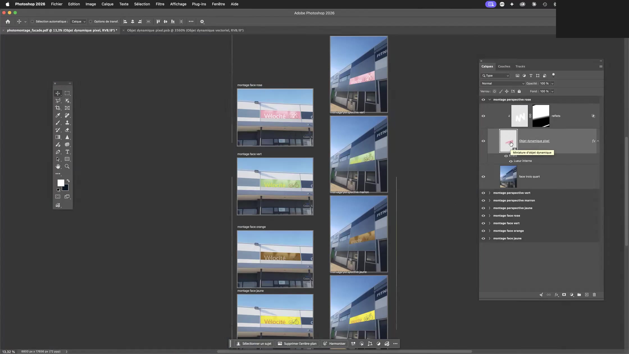Expand the montage perspective marron group
The width and height of the screenshot is (629, 354).
489,201
